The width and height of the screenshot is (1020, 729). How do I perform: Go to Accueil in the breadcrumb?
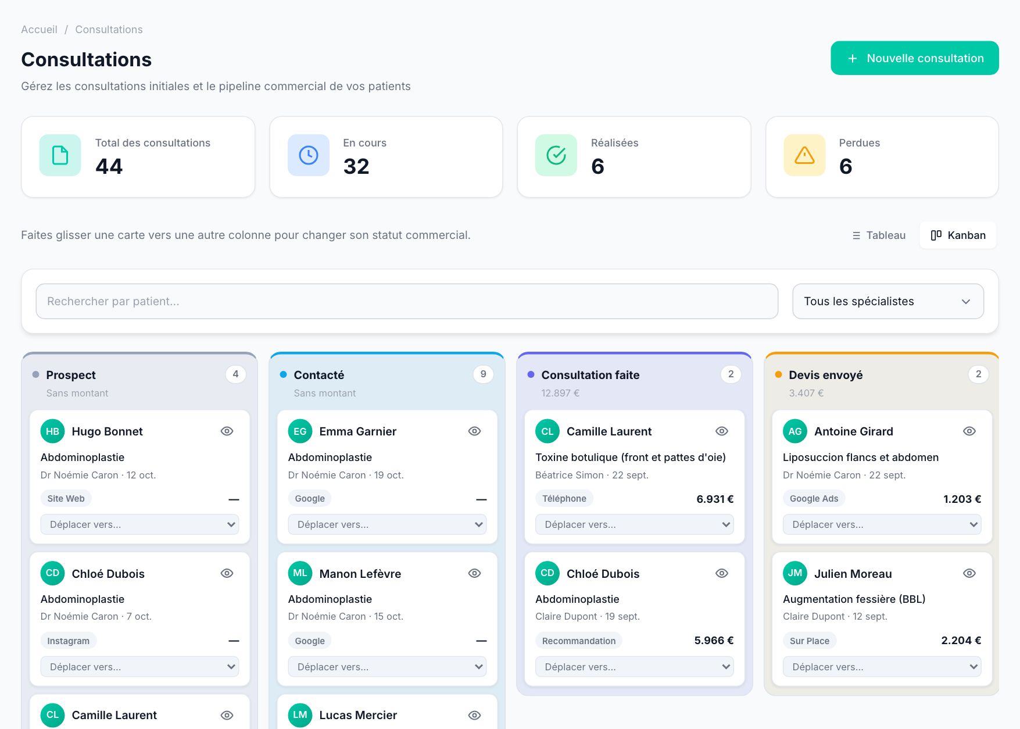click(x=39, y=30)
